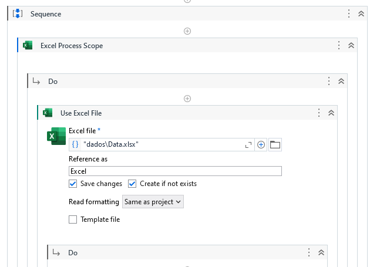Viewport: 370px width, 267px height.
Task: Enable the Template file checkbox
Action: click(x=73, y=219)
